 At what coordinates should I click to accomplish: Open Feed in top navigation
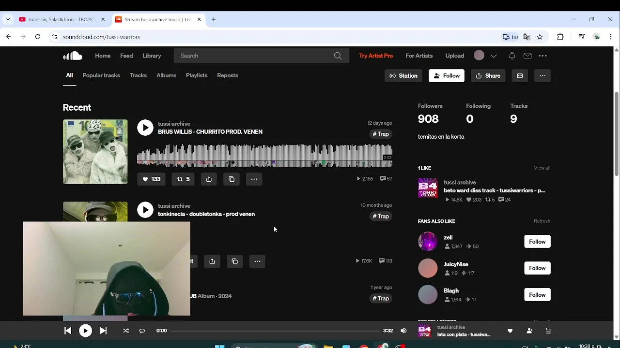point(126,56)
